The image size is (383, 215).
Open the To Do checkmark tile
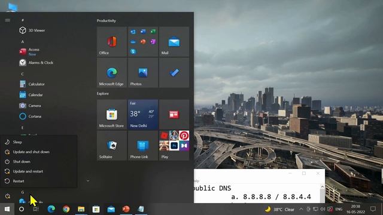(174, 73)
